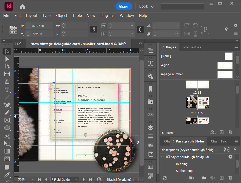Image resolution: width=241 pixels, height=183 pixels.
Task: Click the Home icon
Action: pos(22,7)
